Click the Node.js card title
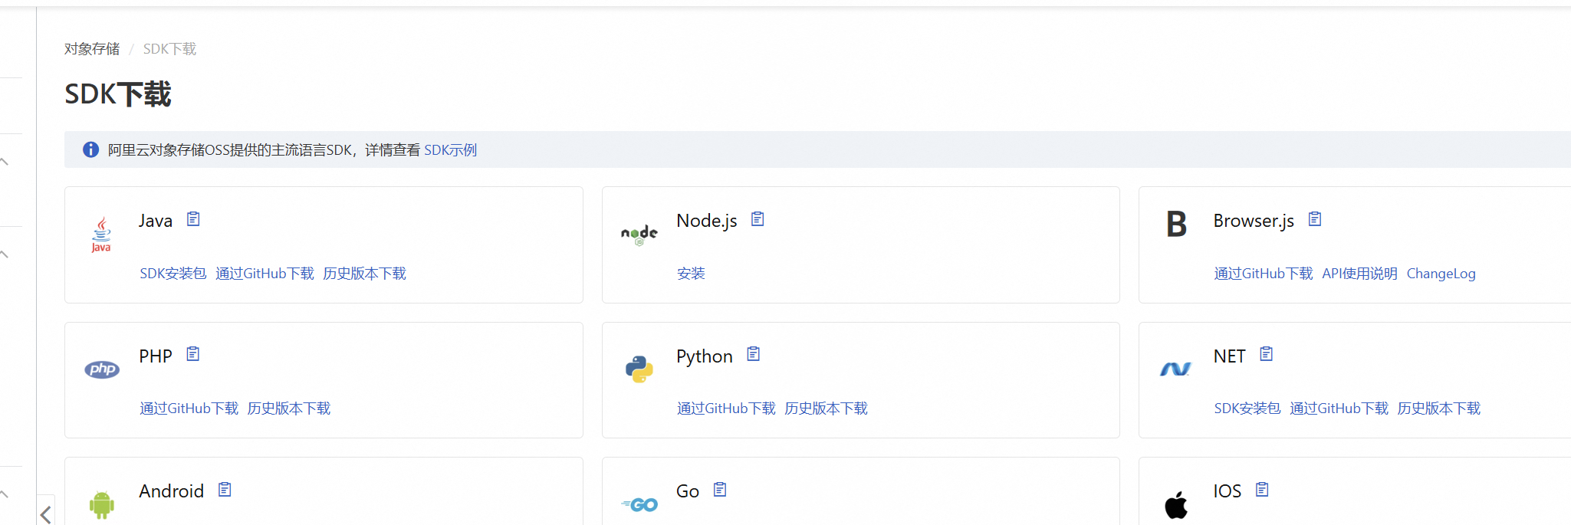The height and width of the screenshot is (525, 1571). [x=707, y=221]
